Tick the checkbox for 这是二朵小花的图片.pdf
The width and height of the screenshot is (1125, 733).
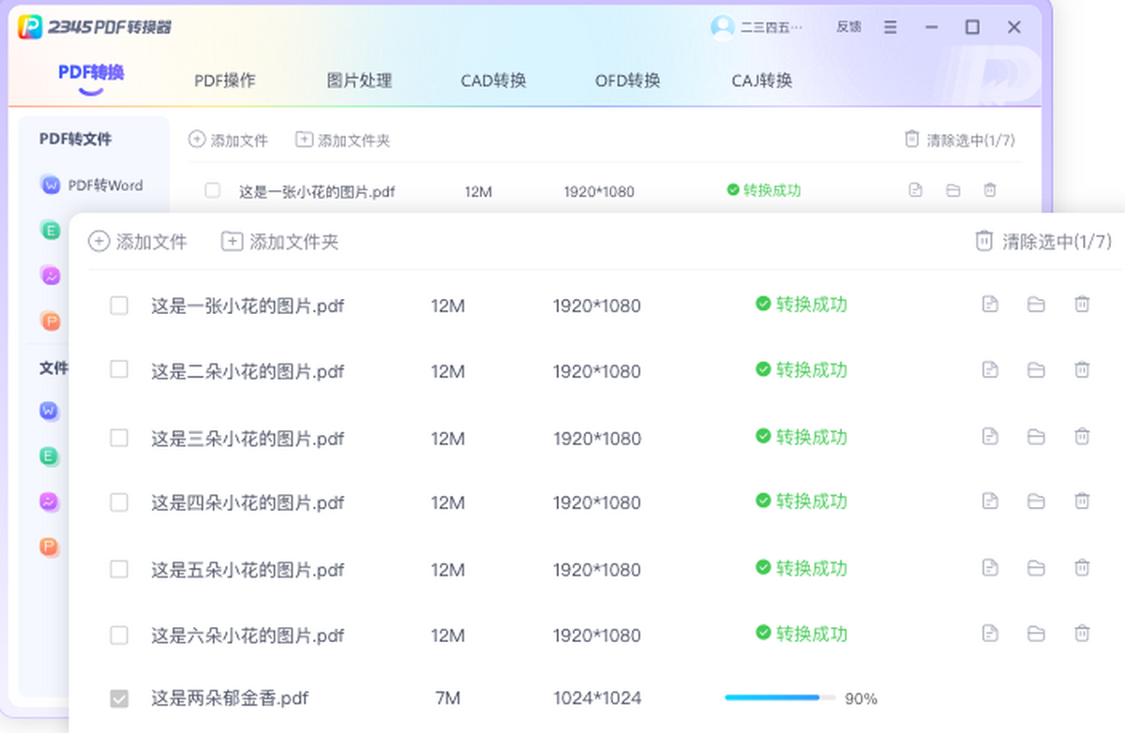(119, 370)
